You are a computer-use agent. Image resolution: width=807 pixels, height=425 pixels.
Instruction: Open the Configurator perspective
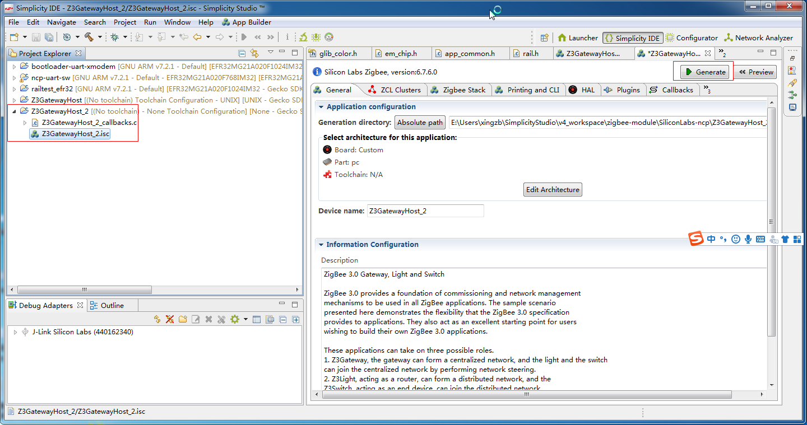(692, 38)
